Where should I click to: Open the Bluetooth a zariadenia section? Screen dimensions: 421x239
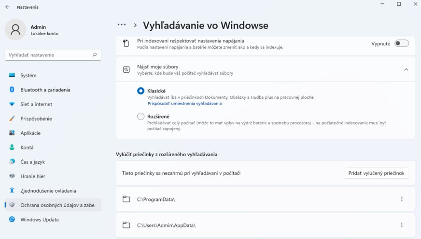(45, 90)
